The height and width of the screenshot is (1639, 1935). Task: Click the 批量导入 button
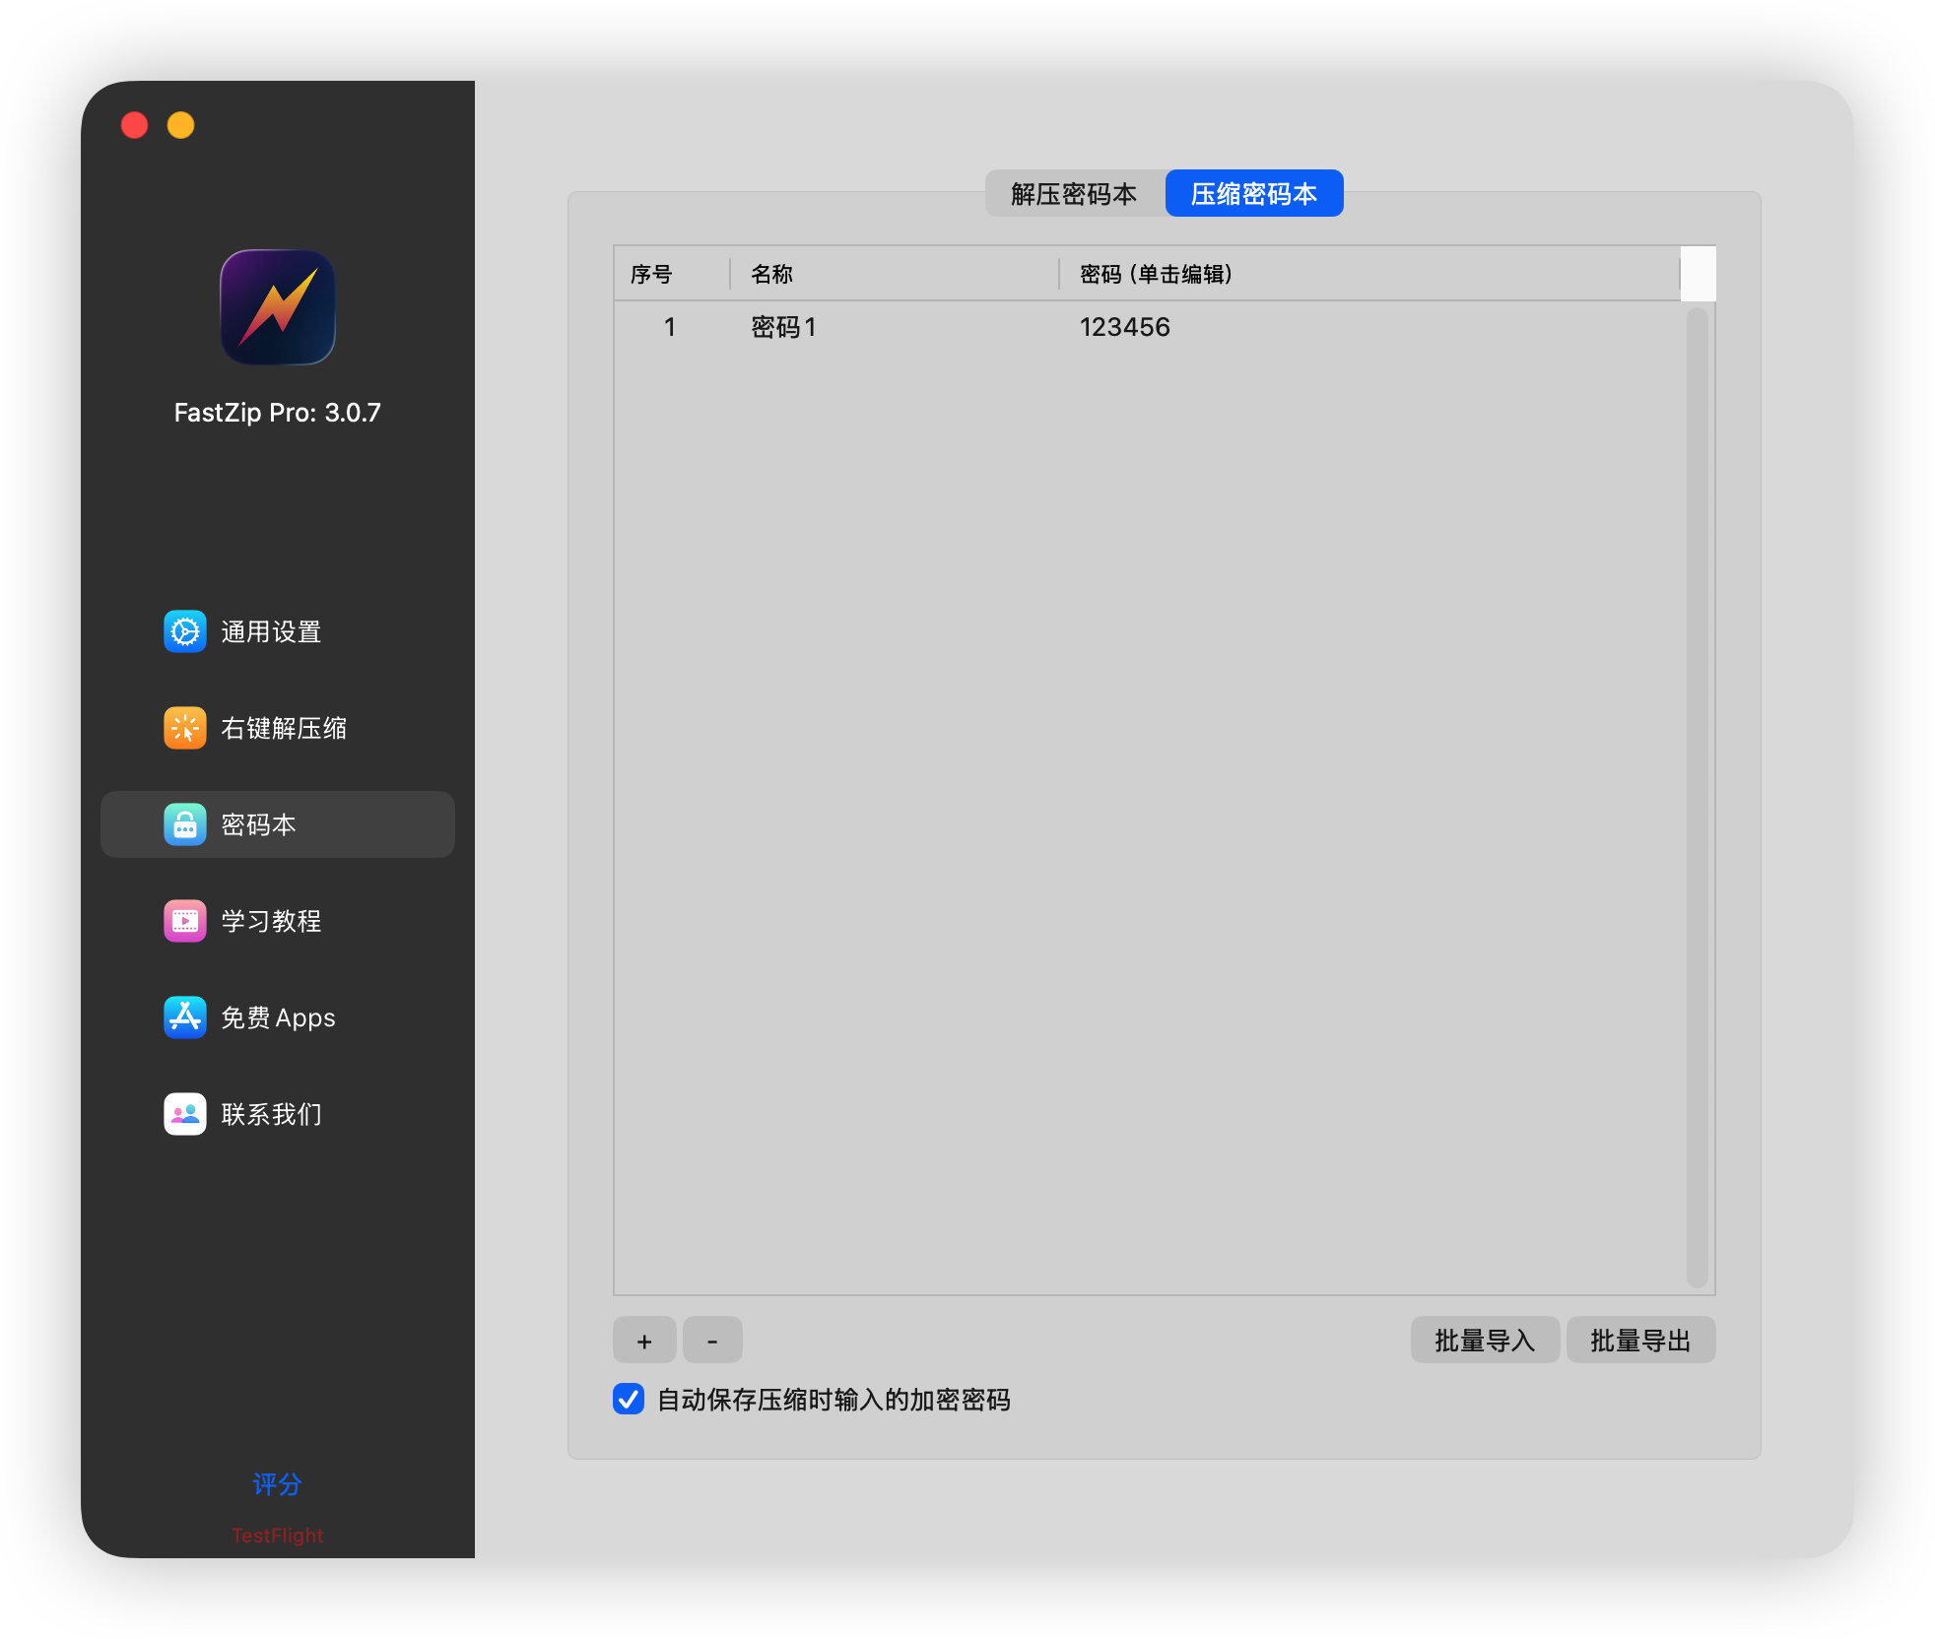1484,1341
